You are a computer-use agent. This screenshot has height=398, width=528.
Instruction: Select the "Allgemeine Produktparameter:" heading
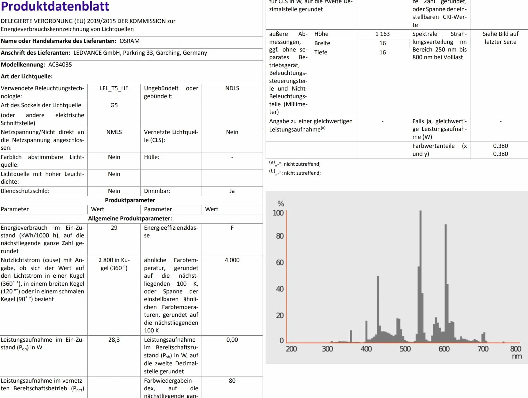coord(130,219)
